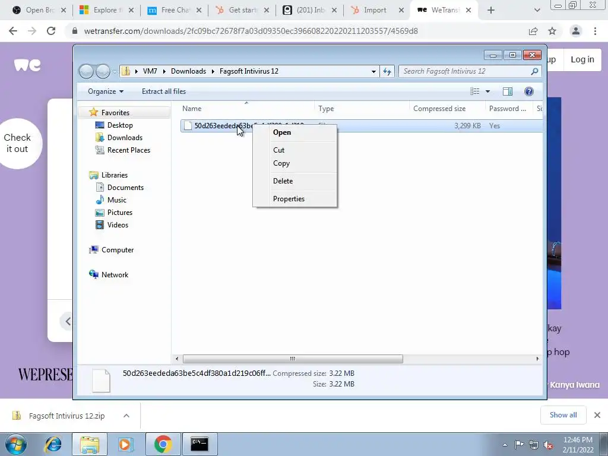This screenshot has width=608, height=456.
Task: Open Properties from the context menu
Action: 289,199
